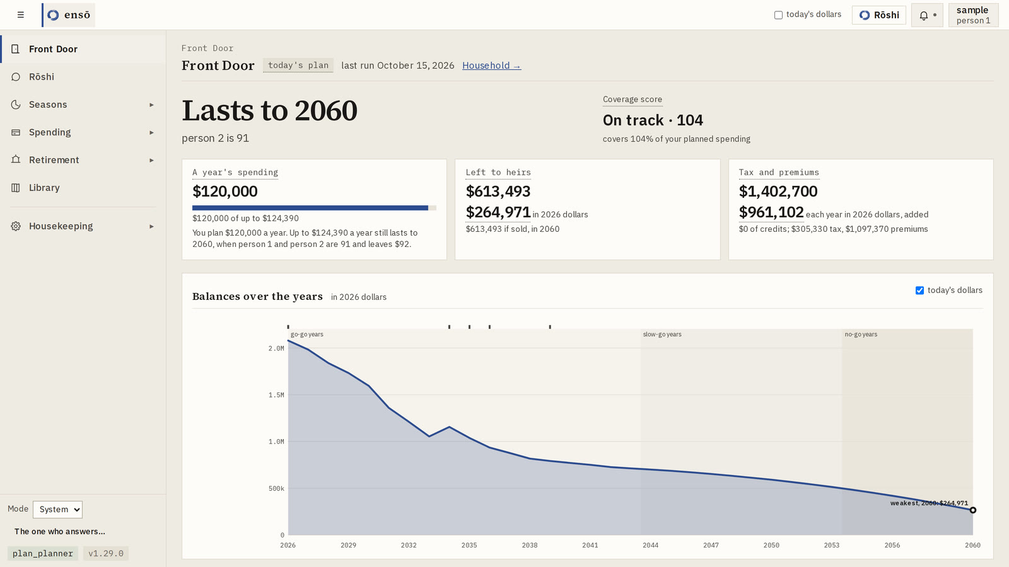Select the Seasons sidebar item
The height and width of the screenshot is (567, 1009).
click(83, 104)
